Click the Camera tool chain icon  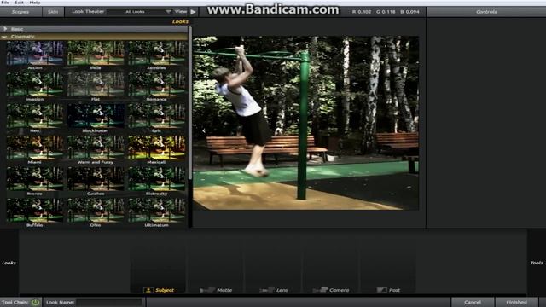(320, 290)
